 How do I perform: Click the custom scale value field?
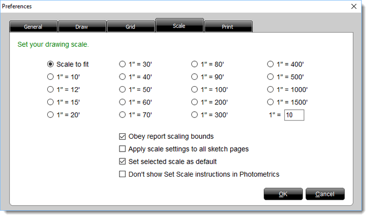coord(294,115)
